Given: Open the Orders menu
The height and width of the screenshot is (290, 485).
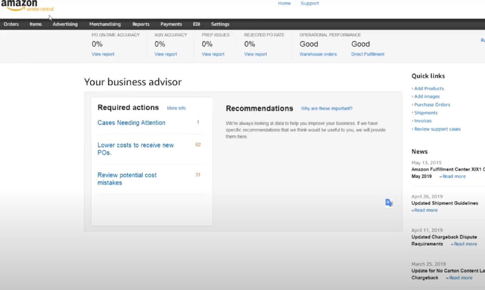Looking at the screenshot, I should (x=11, y=24).
